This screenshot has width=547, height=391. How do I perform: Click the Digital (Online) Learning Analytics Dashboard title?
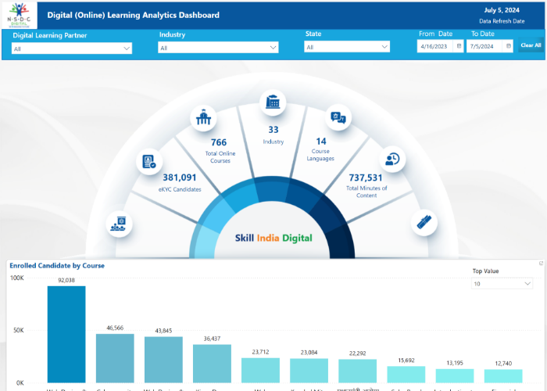[134, 15]
